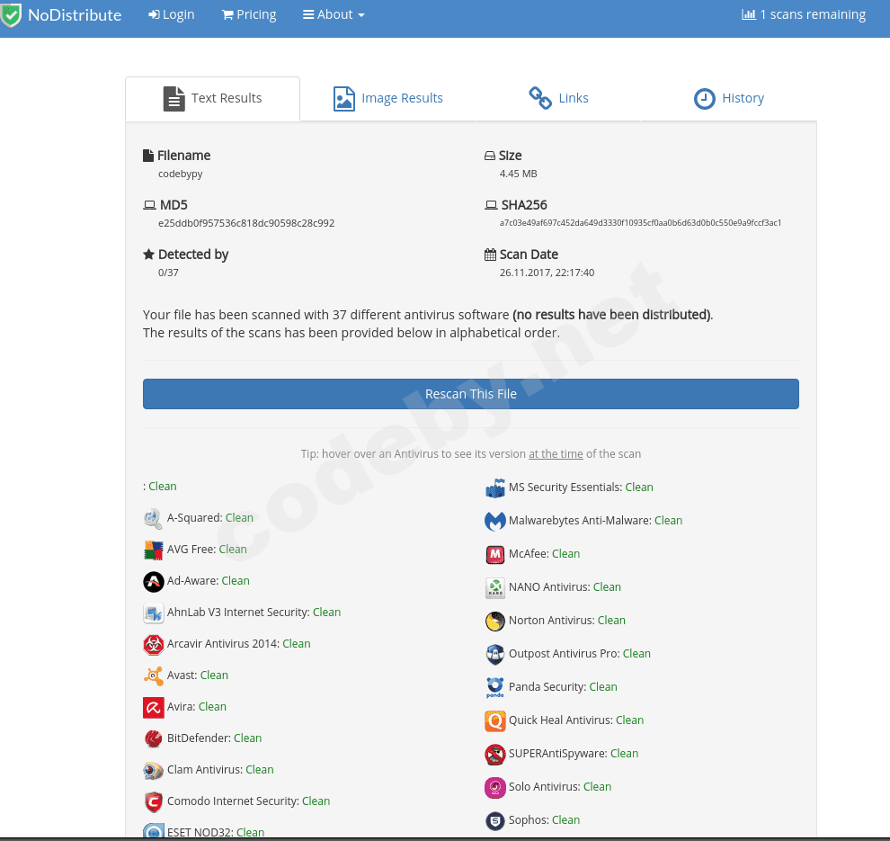Open the History tab
This screenshot has width=890, height=841.
pos(729,98)
